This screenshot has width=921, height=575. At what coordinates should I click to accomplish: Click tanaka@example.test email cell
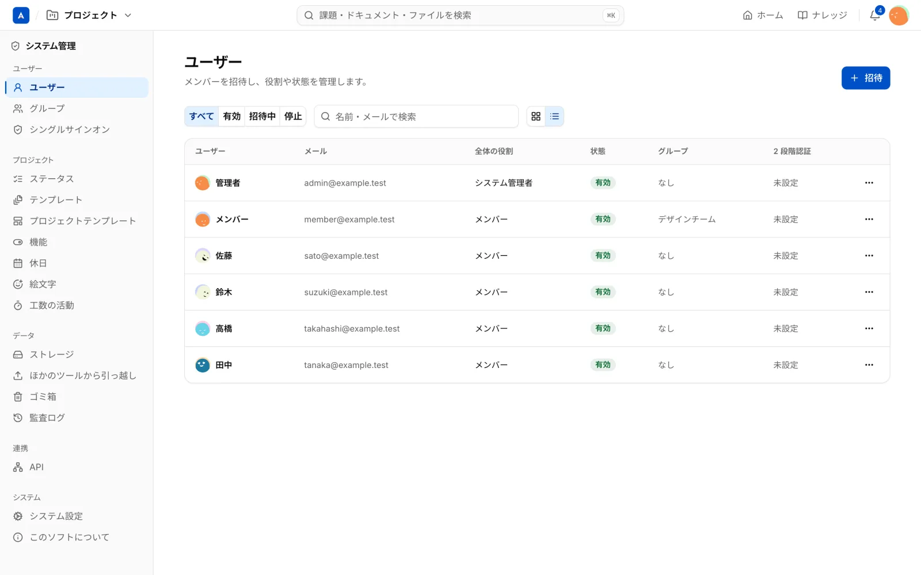click(346, 365)
